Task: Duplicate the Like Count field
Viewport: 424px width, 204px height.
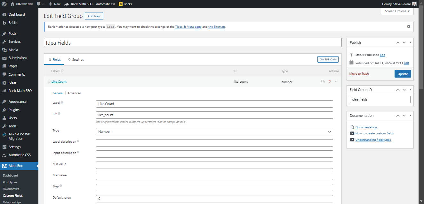Action: point(323,82)
